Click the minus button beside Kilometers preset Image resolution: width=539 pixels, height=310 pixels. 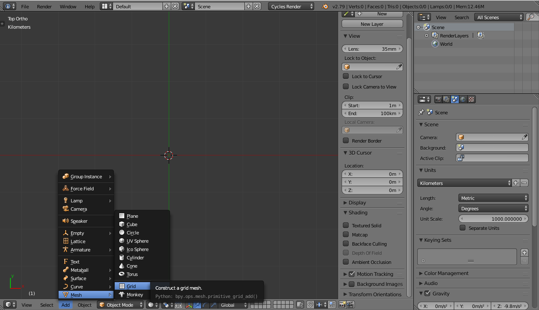tap(524, 183)
